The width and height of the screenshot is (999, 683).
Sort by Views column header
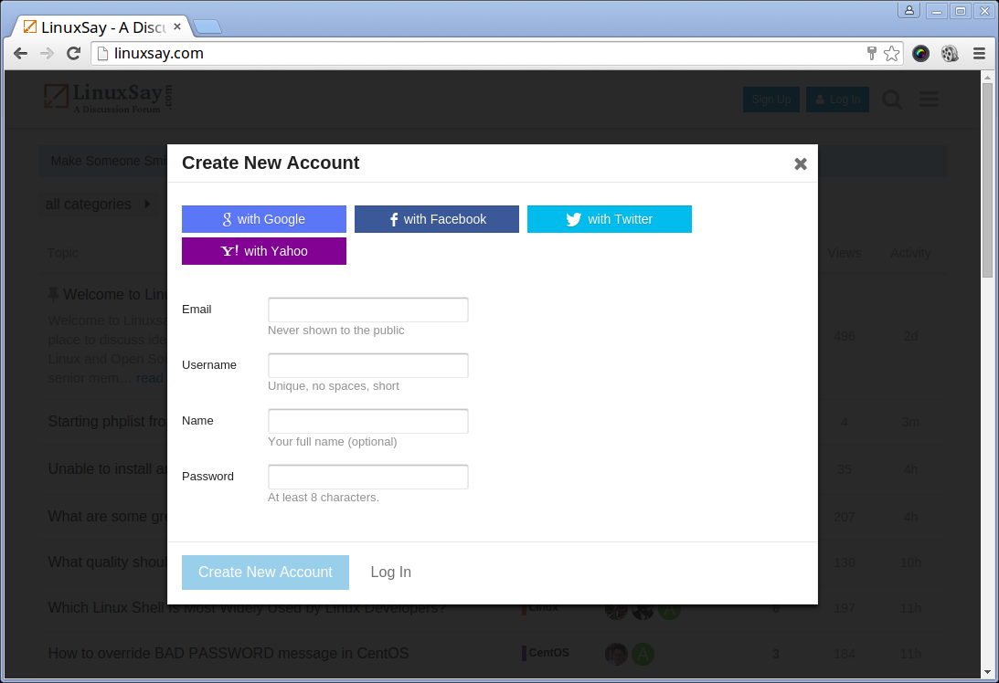(x=845, y=253)
